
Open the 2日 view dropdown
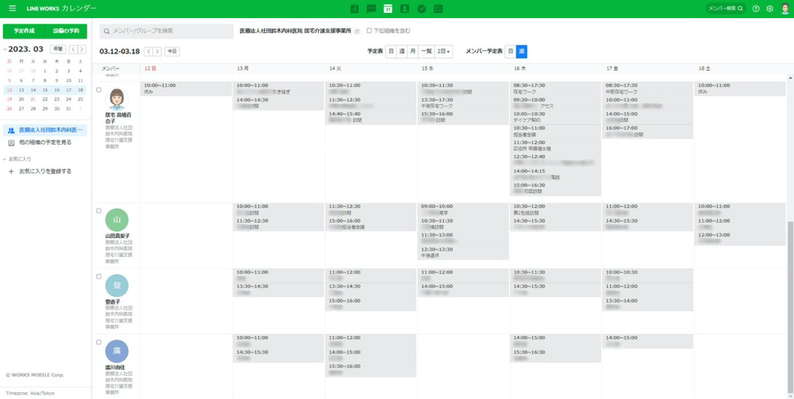tap(443, 52)
